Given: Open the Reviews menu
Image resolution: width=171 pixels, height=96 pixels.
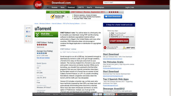Looking at the screenshot, I should [x=54, y=7].
